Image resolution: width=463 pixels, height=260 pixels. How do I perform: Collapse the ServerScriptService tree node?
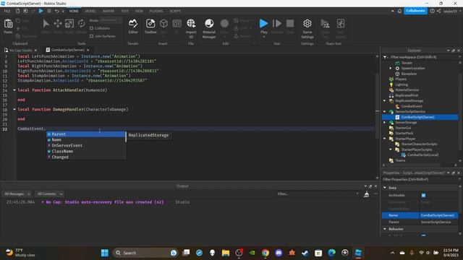coord(384,112)
